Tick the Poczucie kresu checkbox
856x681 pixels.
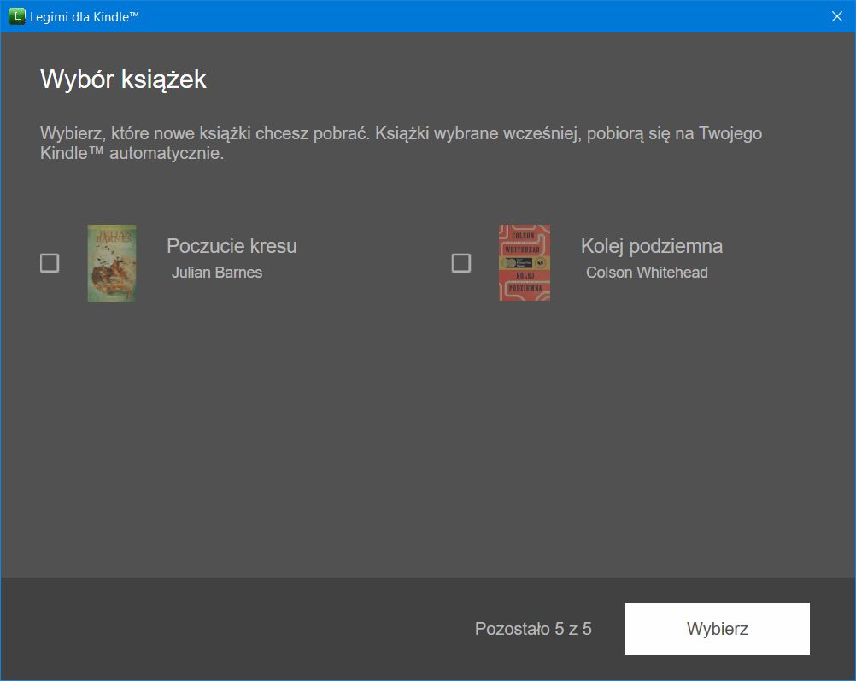(x=50, y=262)
